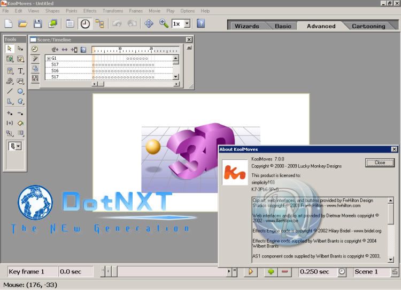401x290 pixels.
Task: Open the Transforms menu
Action: tap(113, 11)
